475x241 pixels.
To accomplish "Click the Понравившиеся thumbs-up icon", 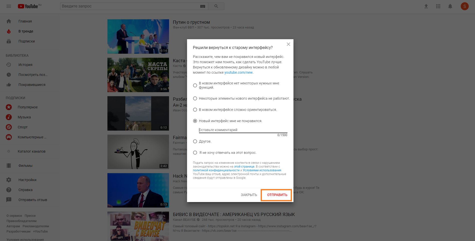I will click(9, 85).
